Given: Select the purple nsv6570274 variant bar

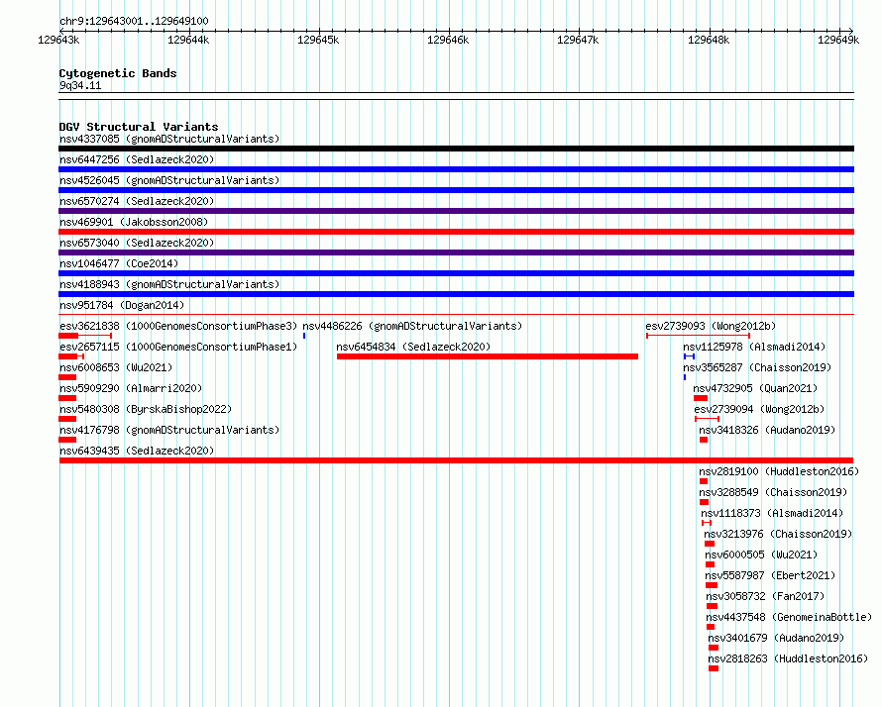Looking at the screenshot, I should [x=456, y=211].
